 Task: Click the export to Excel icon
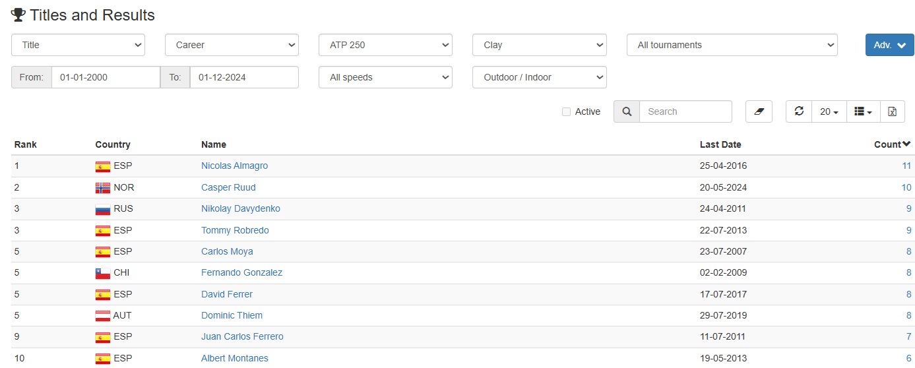coord(892,111)
